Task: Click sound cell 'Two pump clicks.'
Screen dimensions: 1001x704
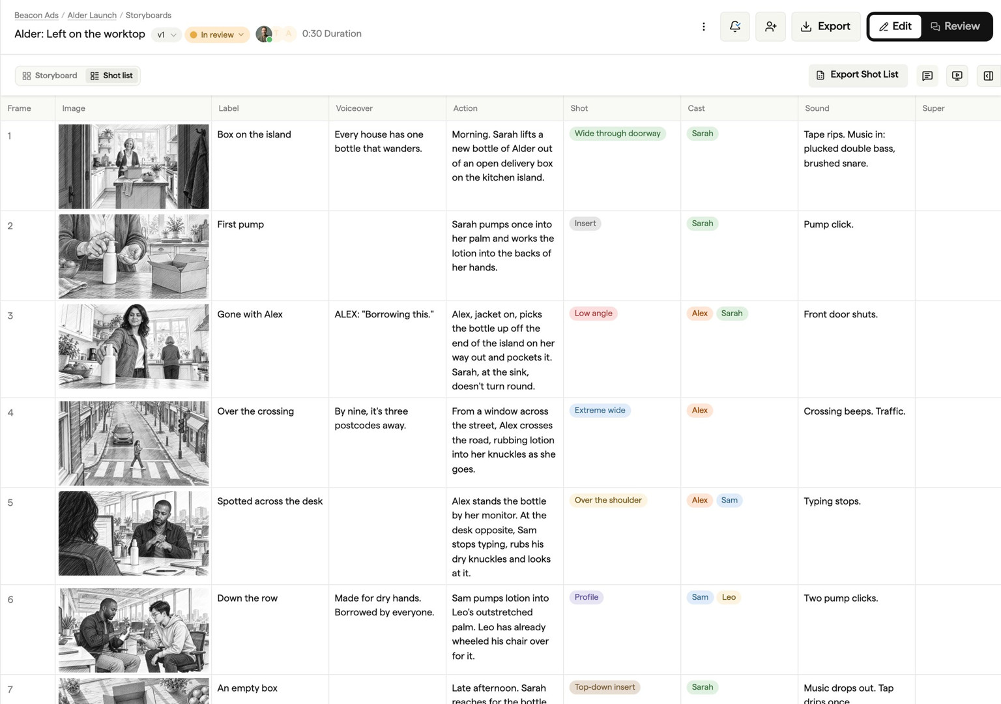Action: tap(841, 598)
